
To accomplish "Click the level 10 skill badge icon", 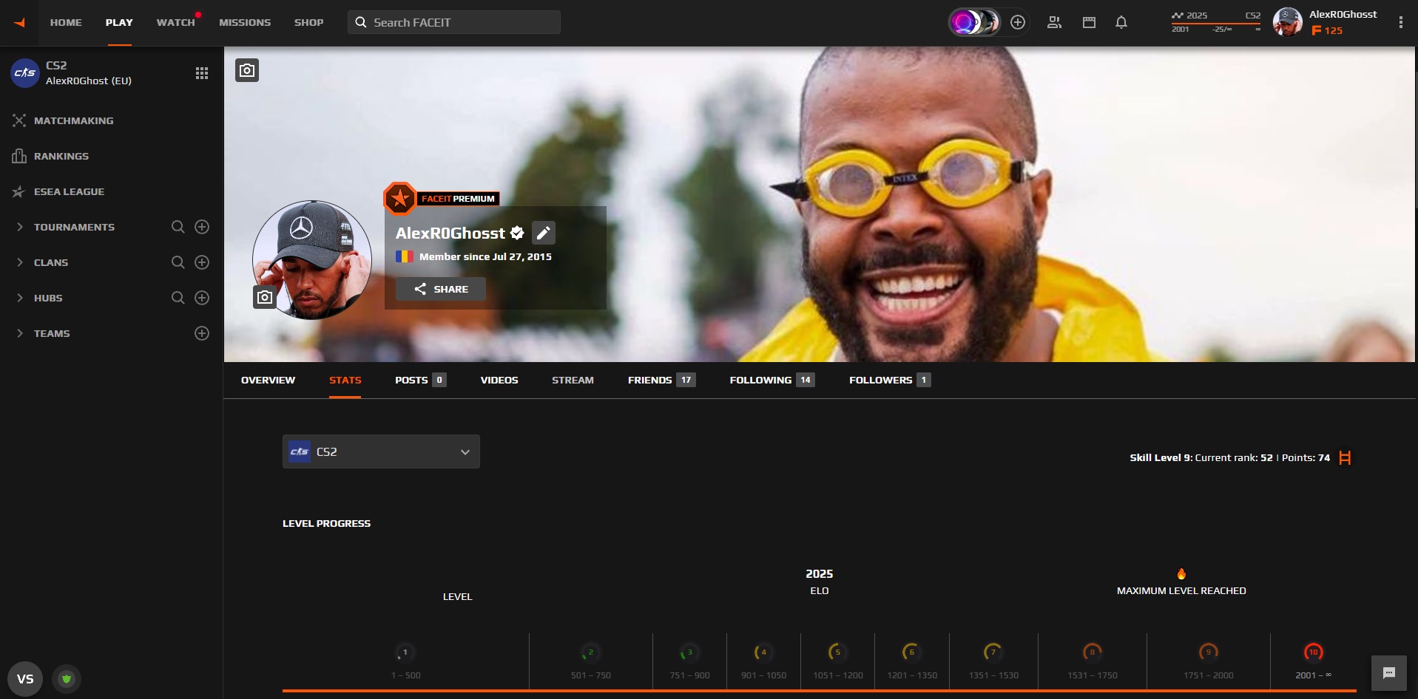I will (1313, 652).
